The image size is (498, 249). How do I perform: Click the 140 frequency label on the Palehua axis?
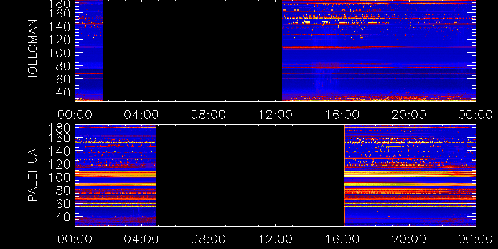coord(59,151)
